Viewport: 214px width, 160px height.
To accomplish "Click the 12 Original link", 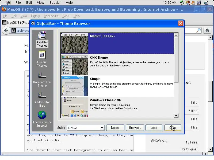I will click(189, 149).
